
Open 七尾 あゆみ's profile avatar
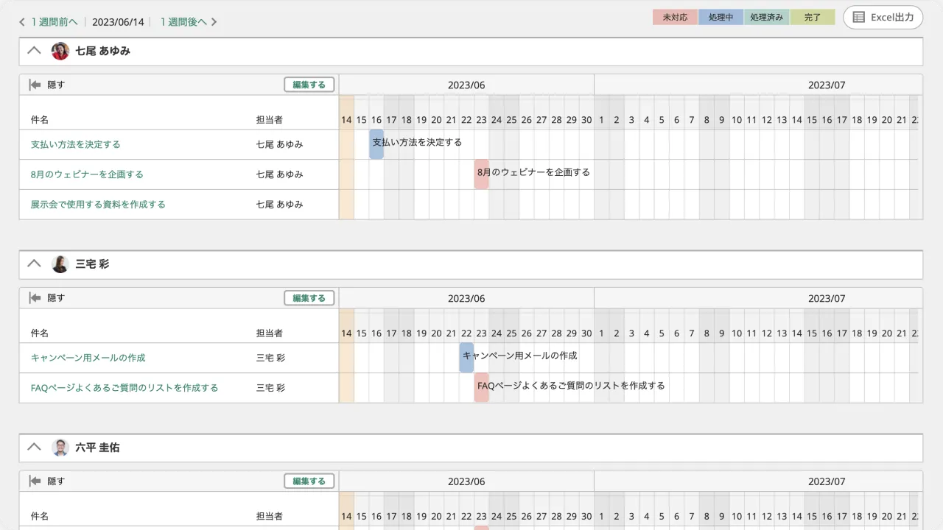coord(60,51)
